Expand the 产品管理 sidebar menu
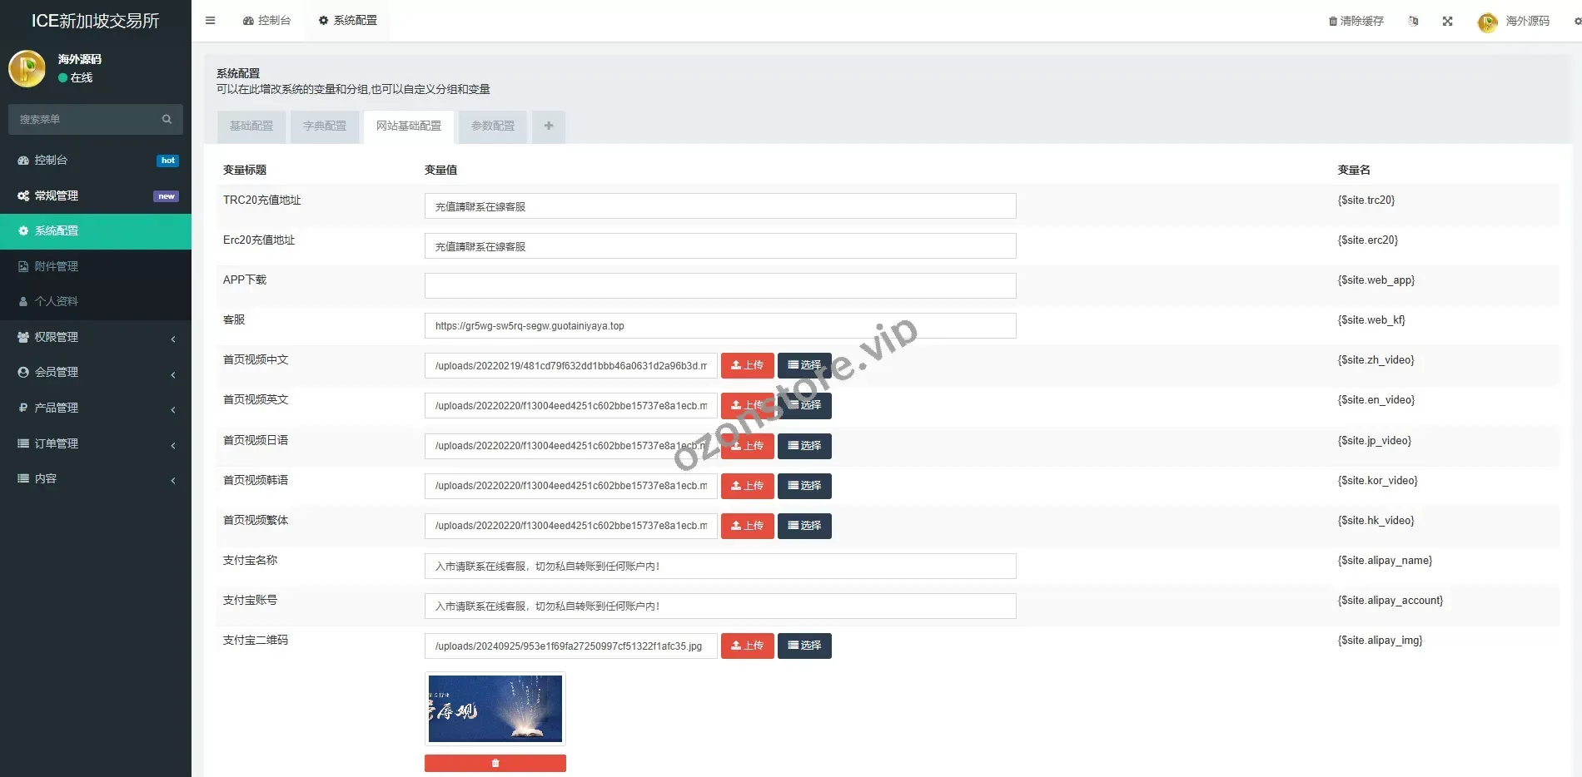The width and height of the screenshot is (1582, 777). [96, 408]
